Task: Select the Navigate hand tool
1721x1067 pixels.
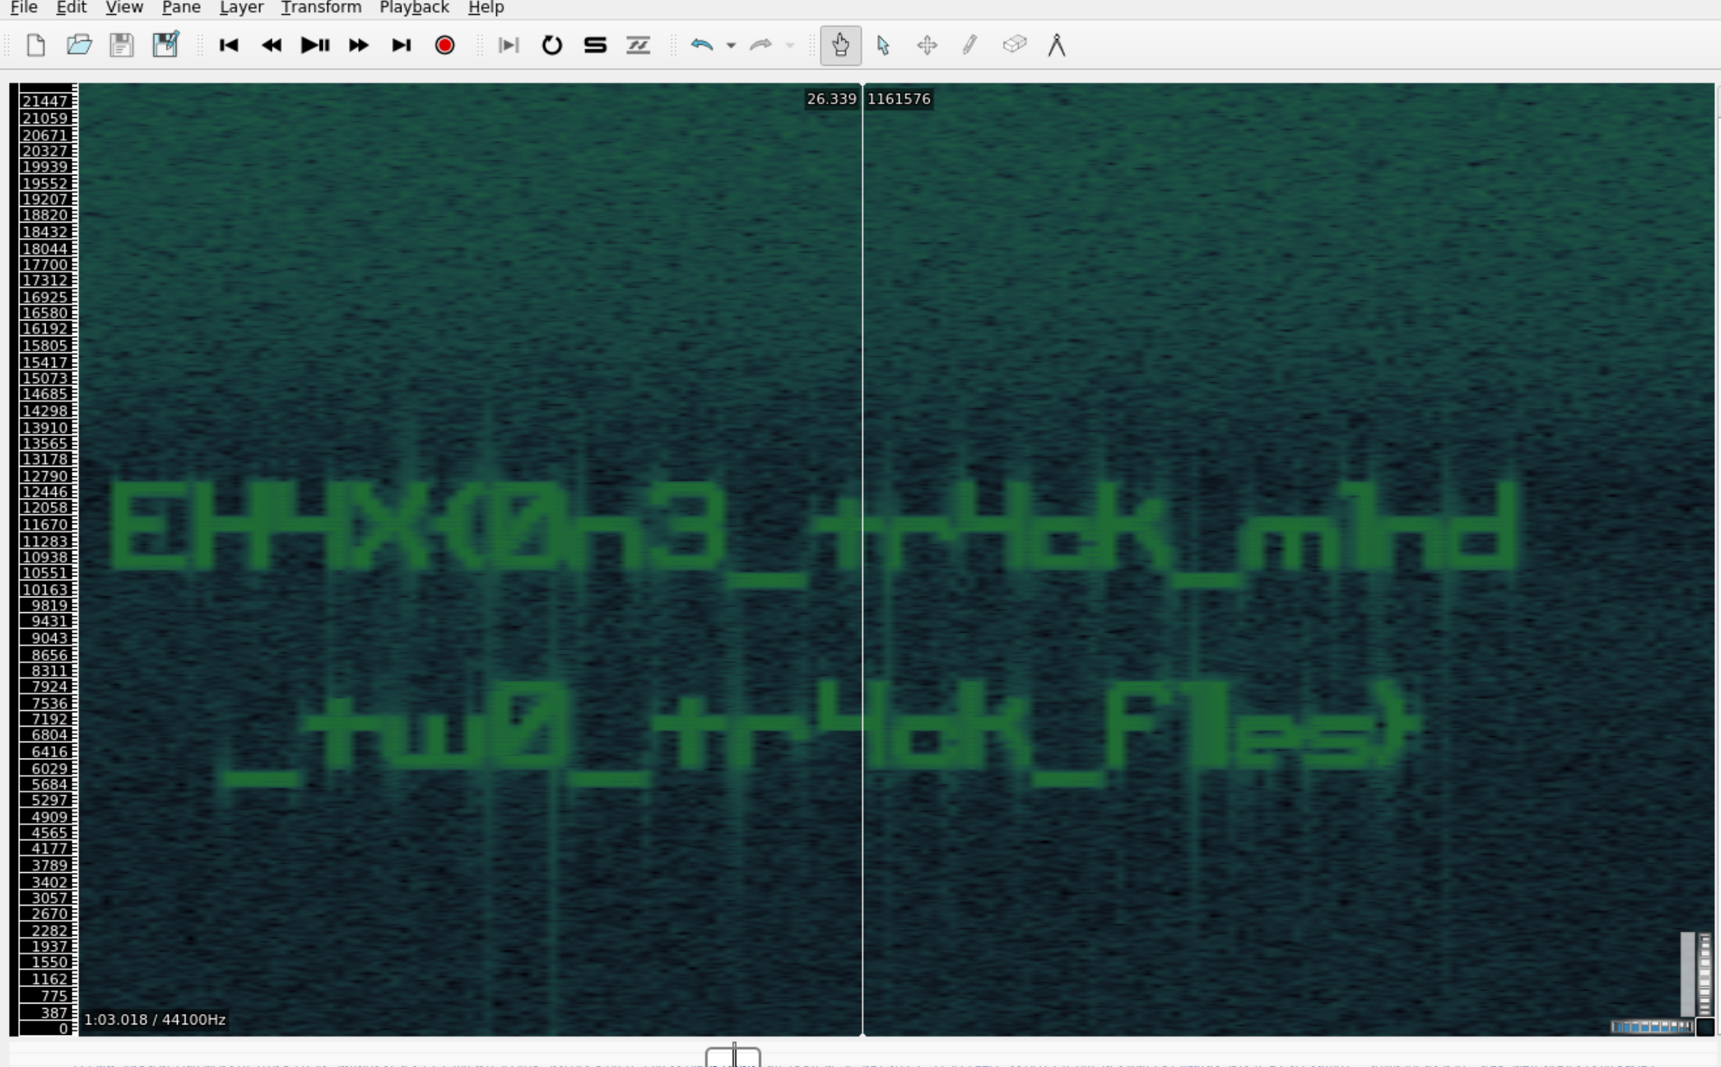Action: (841, 46)
